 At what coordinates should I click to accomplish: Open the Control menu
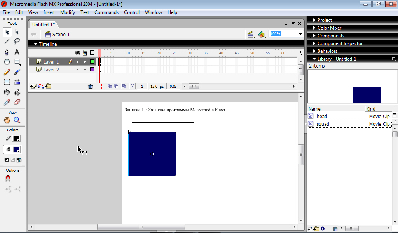pyautogui.click(x=132, y=12)
